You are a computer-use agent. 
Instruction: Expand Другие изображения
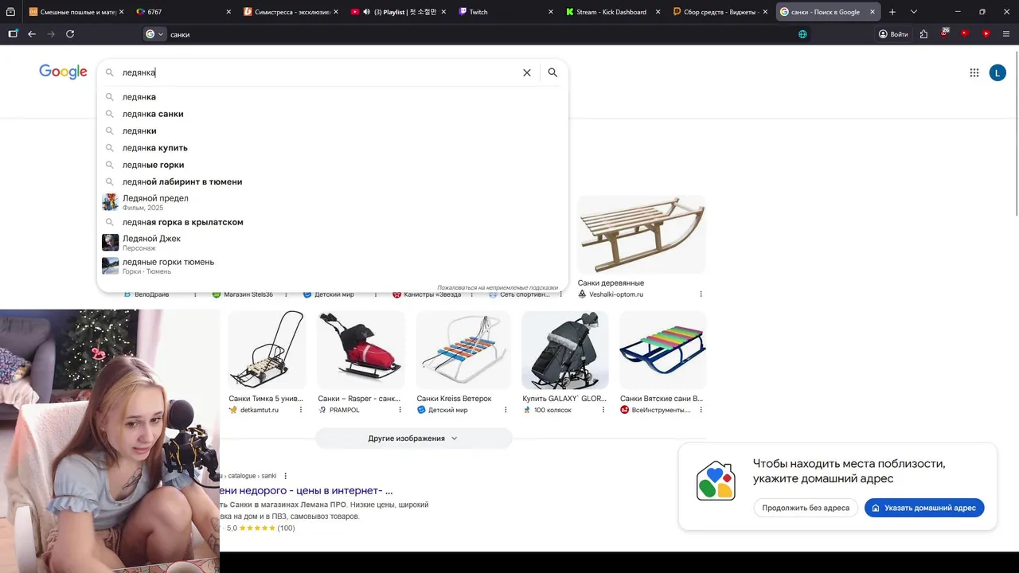pyautogui.click(x=413, y=439)
